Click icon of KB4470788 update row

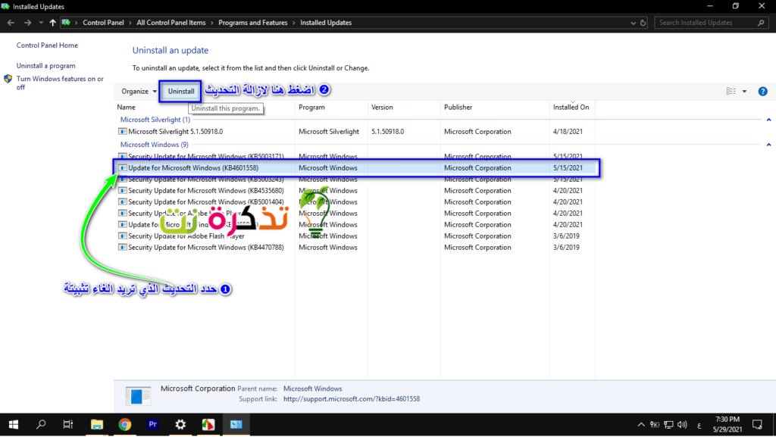[x=122, y=248]
